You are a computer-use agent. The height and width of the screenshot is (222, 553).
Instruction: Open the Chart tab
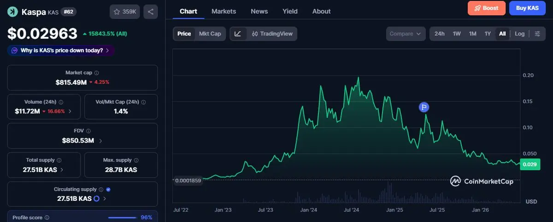pyautogui.click(x=188, y=11)
